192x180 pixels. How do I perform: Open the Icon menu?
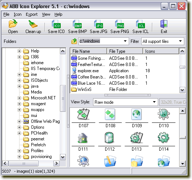[x=18, y=14]
